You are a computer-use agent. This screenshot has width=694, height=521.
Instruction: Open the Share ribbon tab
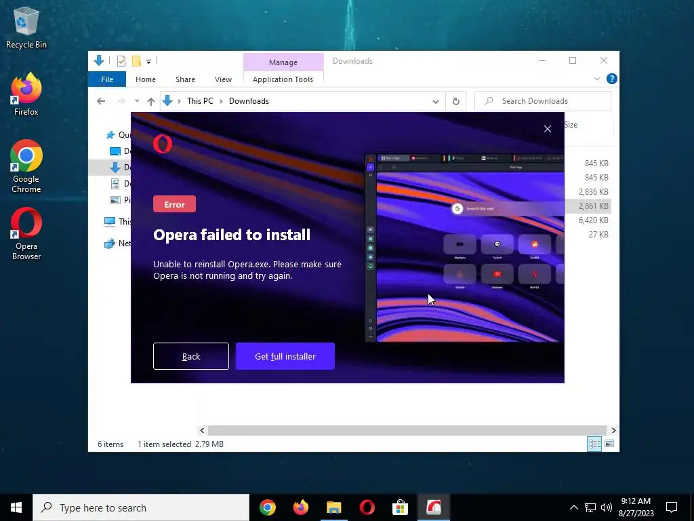pos(185,79)
